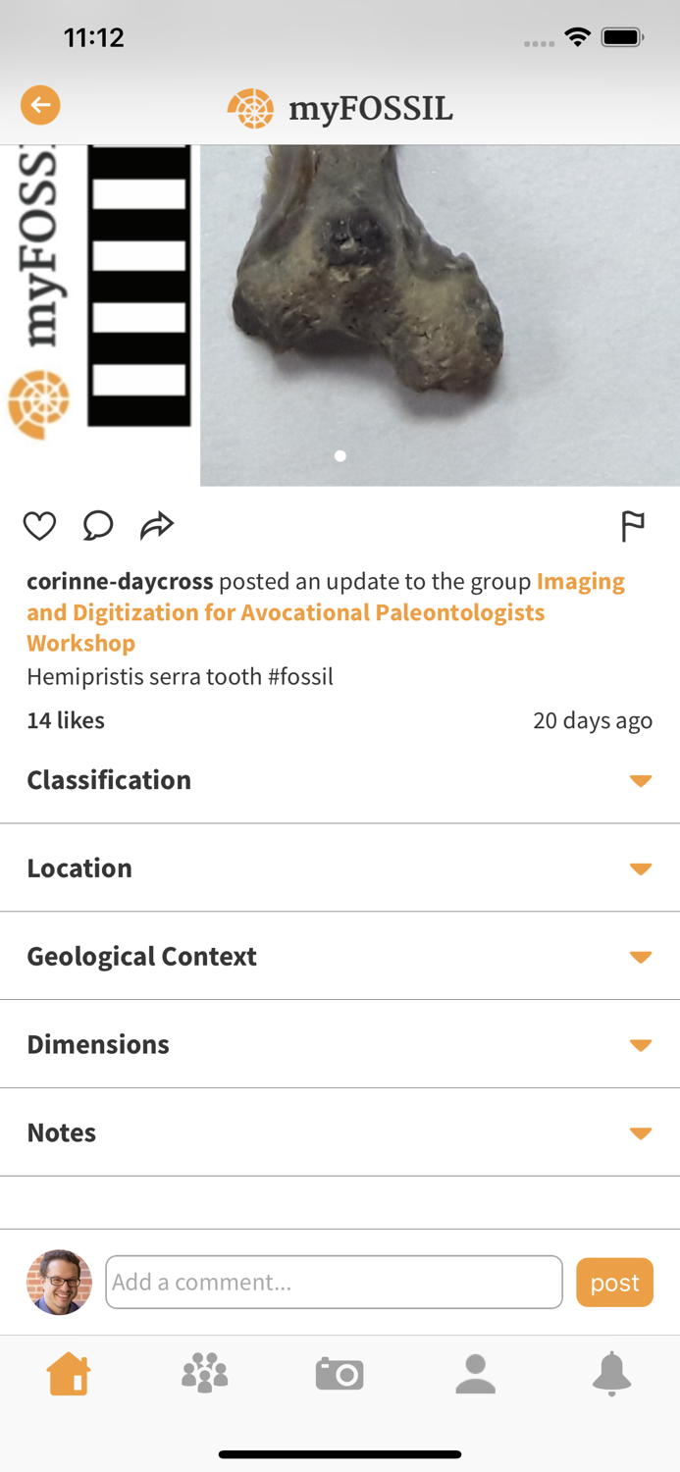The height and width of the screenshot is (1472, 680).
Task: Open the Geological Context disclosure arrow
Action: 640,956
